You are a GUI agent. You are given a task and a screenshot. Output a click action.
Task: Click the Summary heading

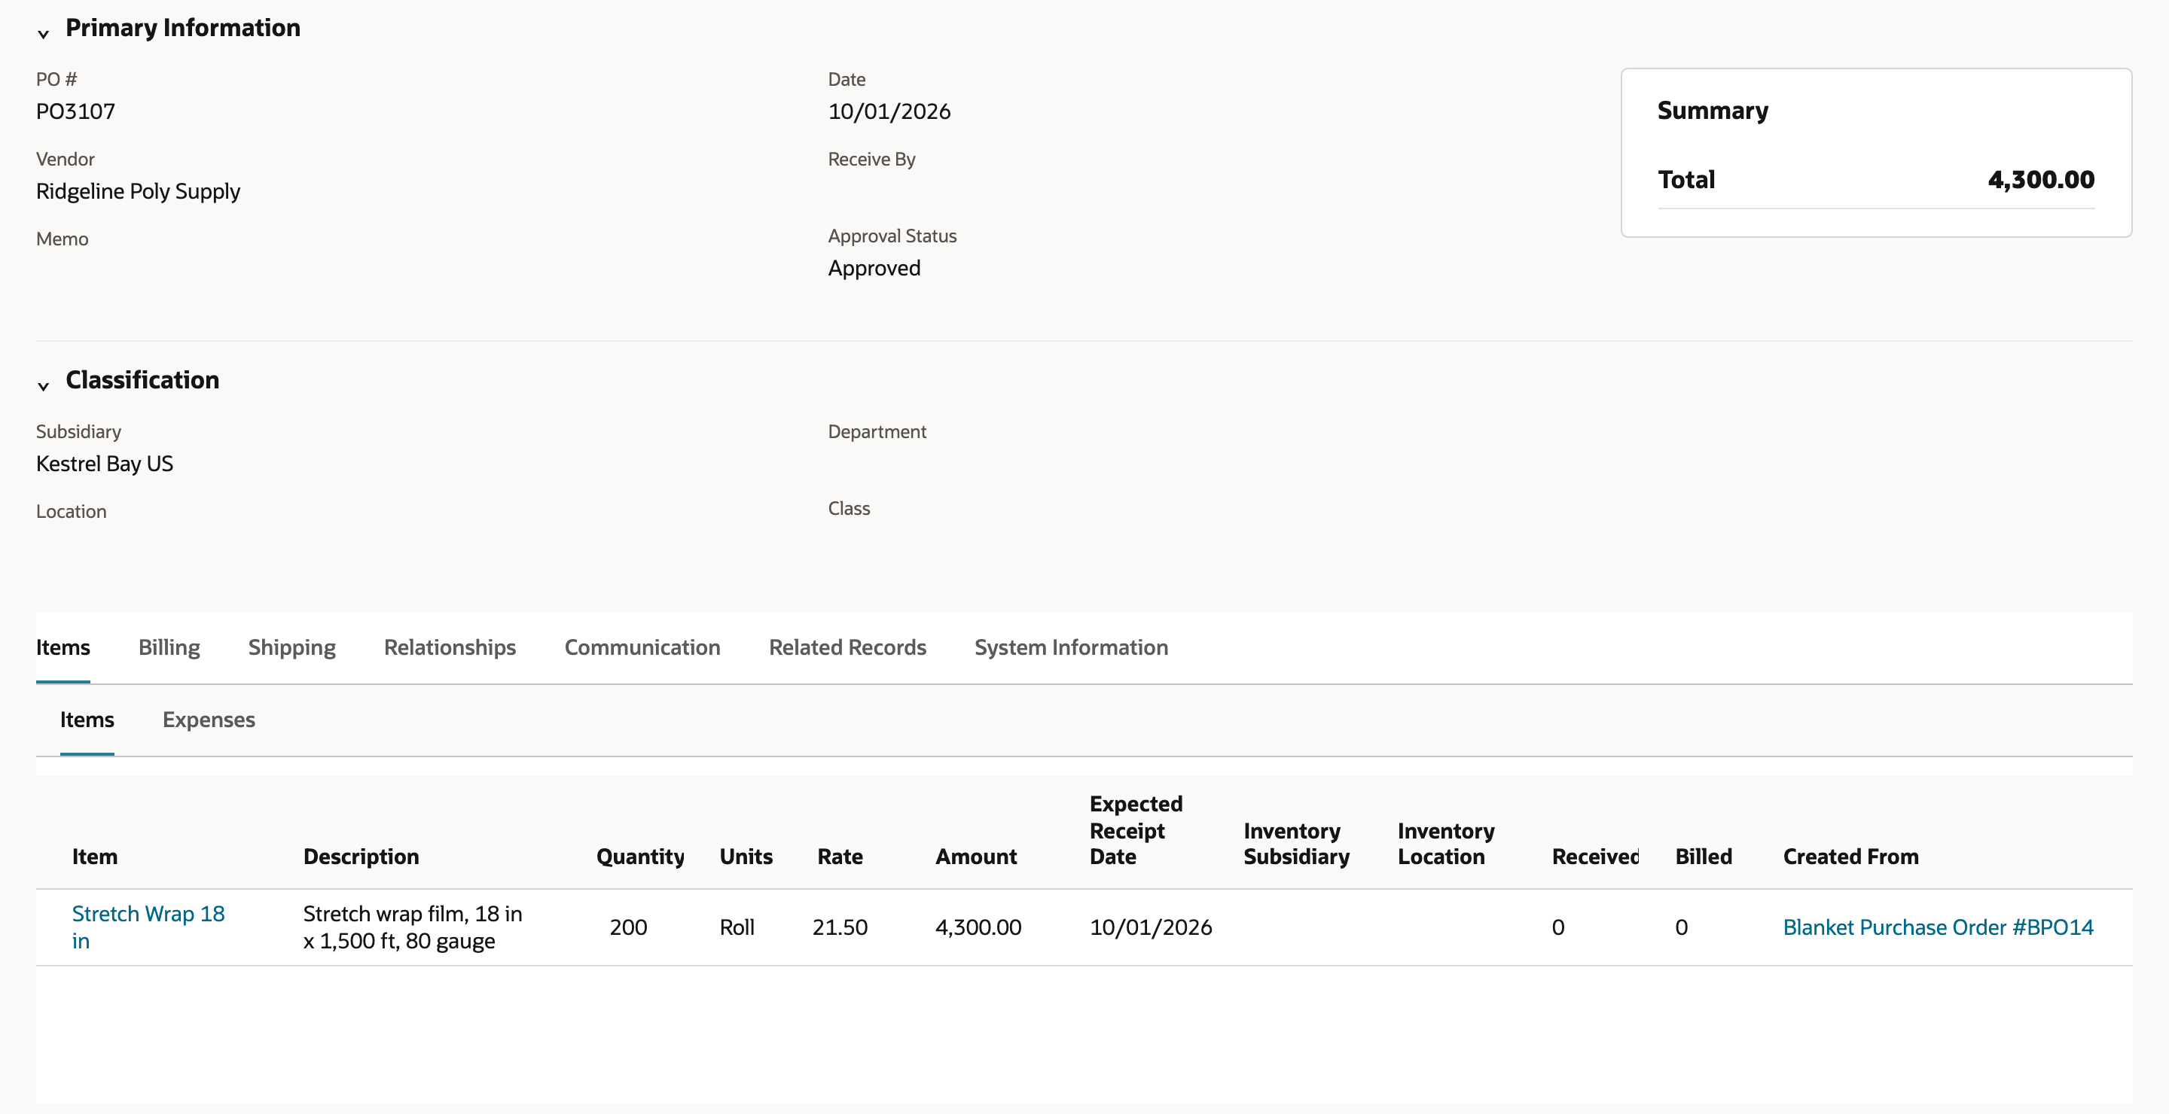tap(1713, 110)
